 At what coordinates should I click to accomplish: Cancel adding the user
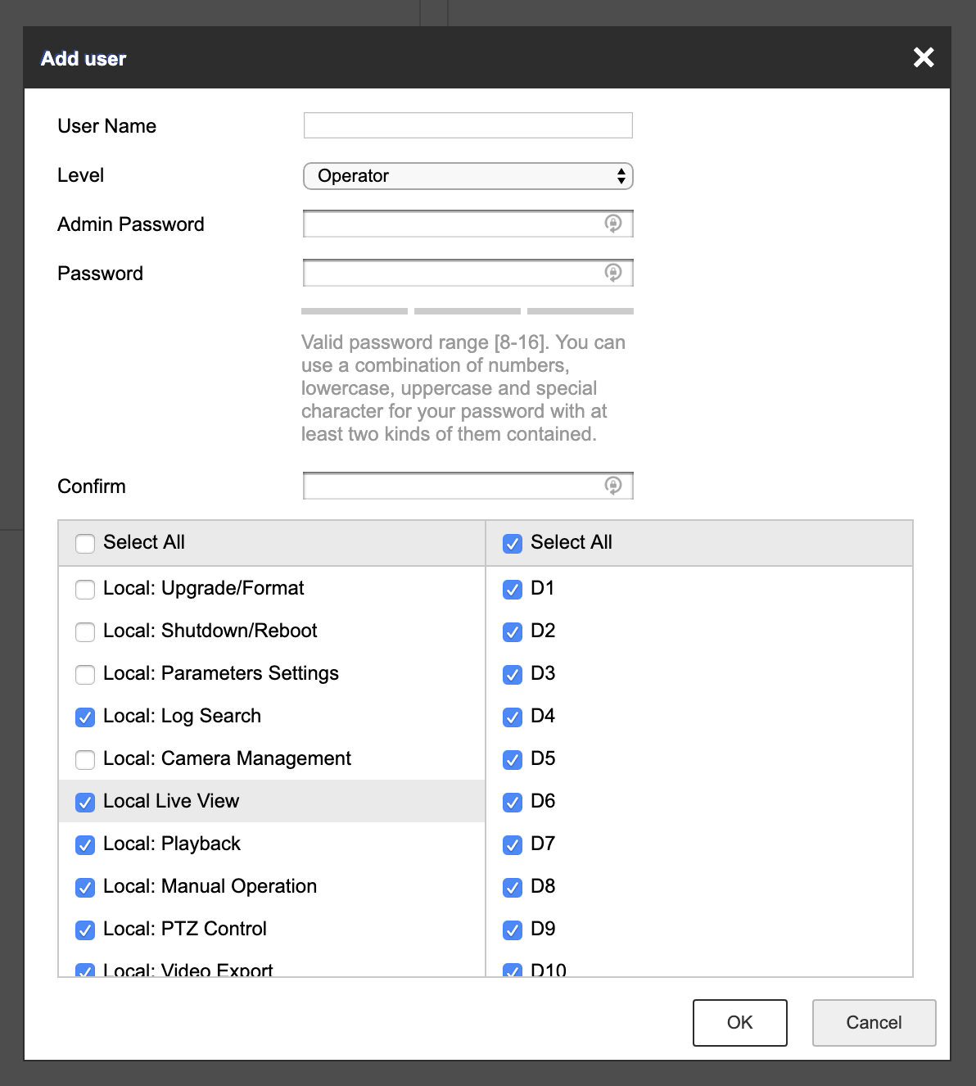click(874, 1022)
